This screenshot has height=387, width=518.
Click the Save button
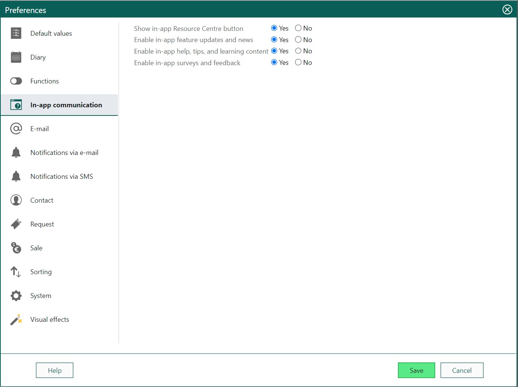coord(416,370)
